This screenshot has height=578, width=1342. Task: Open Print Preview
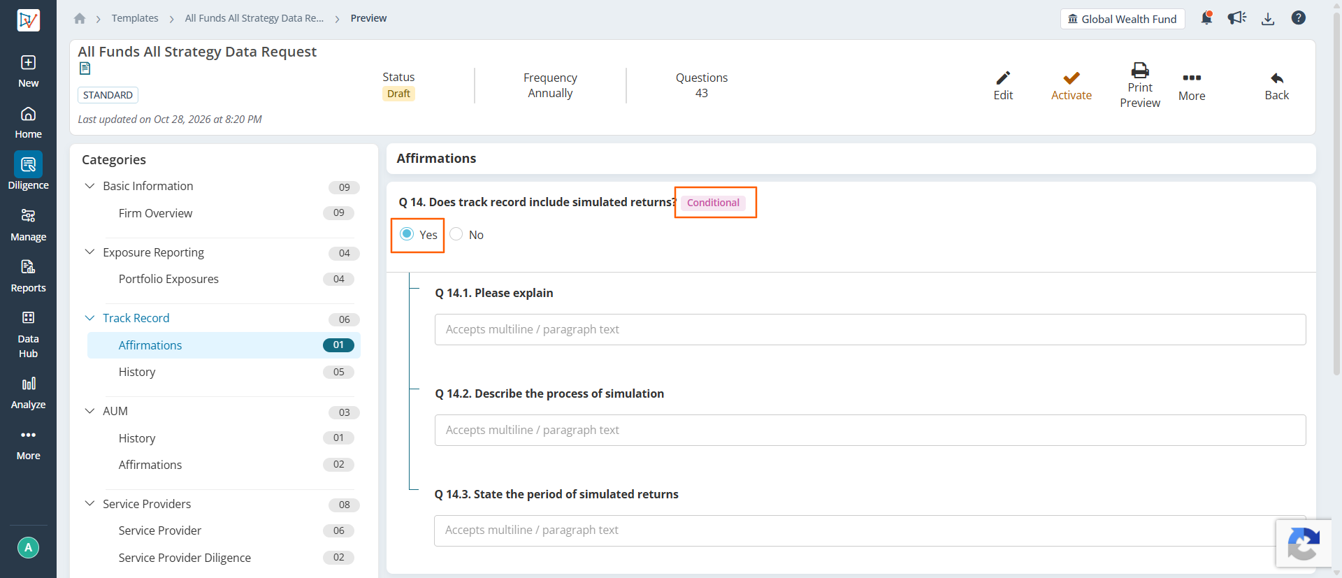1140,86
